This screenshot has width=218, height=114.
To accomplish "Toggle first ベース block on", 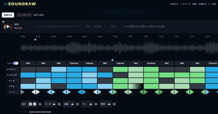I will coord(28,81).
